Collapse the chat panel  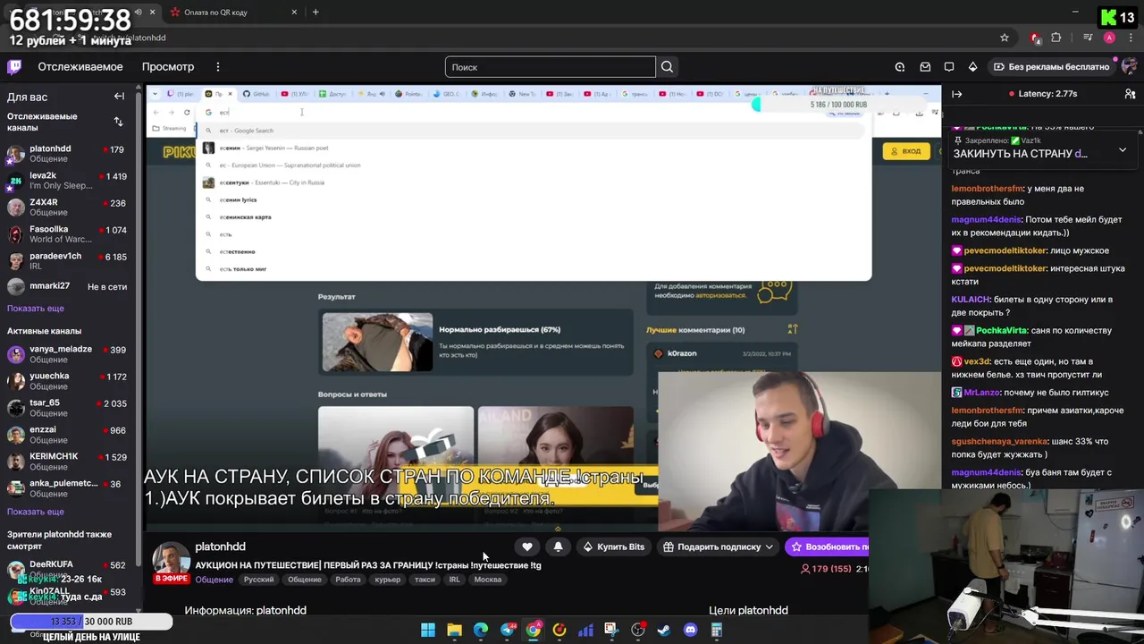click(x=956, y=94)
